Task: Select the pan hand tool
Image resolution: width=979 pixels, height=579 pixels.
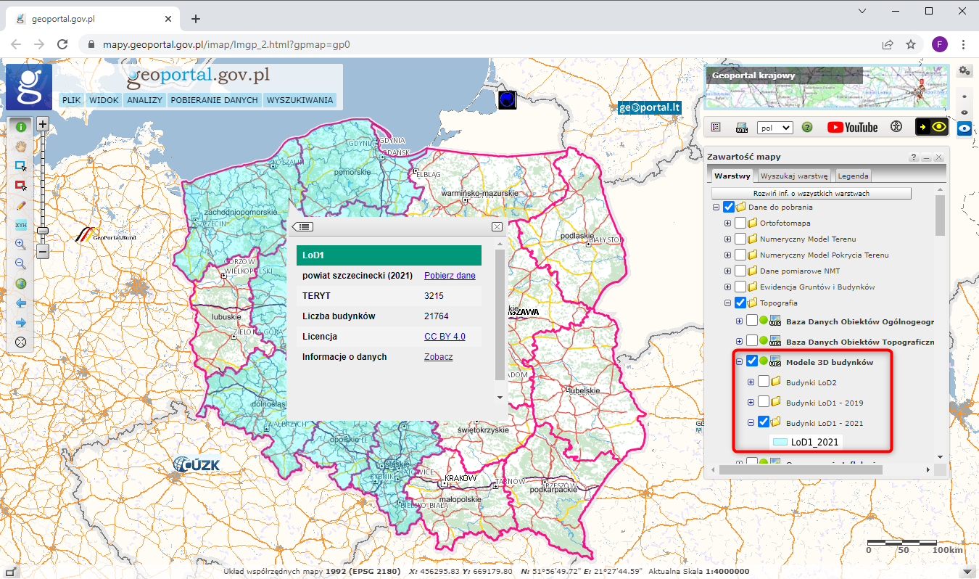Action: pos(21,146)
